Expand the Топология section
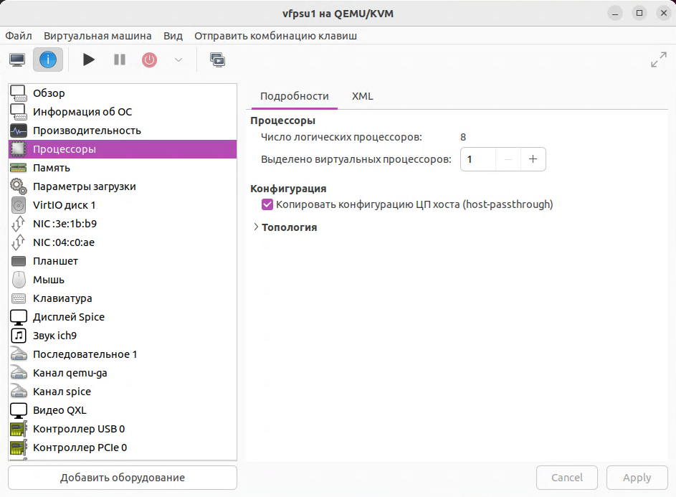This screenshot has width=676, height=497. (x=257, y=227)
